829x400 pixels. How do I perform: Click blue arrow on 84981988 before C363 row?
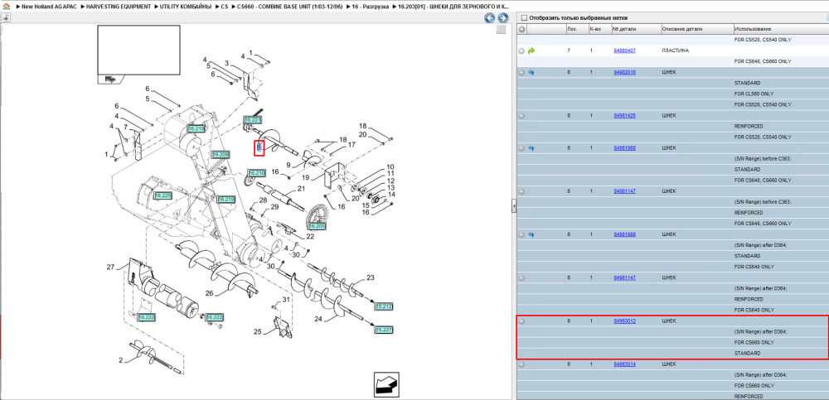(x=531, y=148)
